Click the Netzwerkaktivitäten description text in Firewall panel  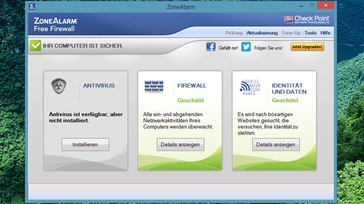point(178,120)
